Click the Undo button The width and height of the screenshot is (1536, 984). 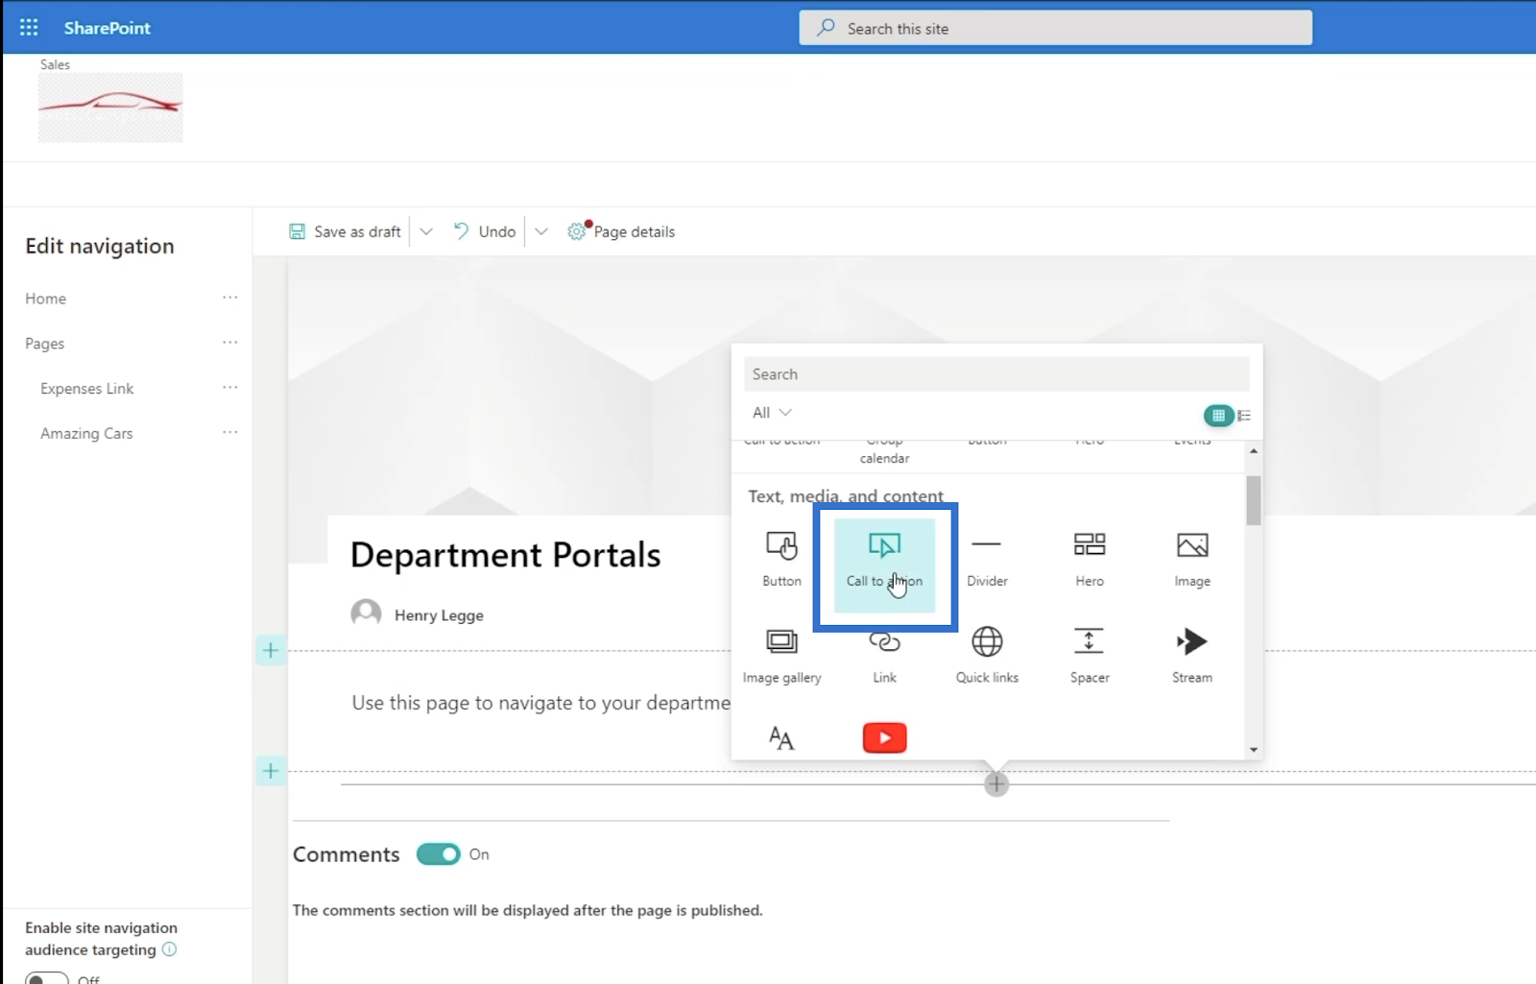(x=485, y=231)
